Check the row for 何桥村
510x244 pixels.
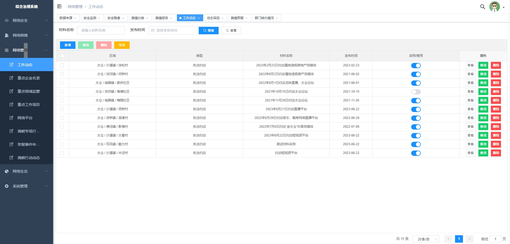pyautogui.click(x=62, y=74)
